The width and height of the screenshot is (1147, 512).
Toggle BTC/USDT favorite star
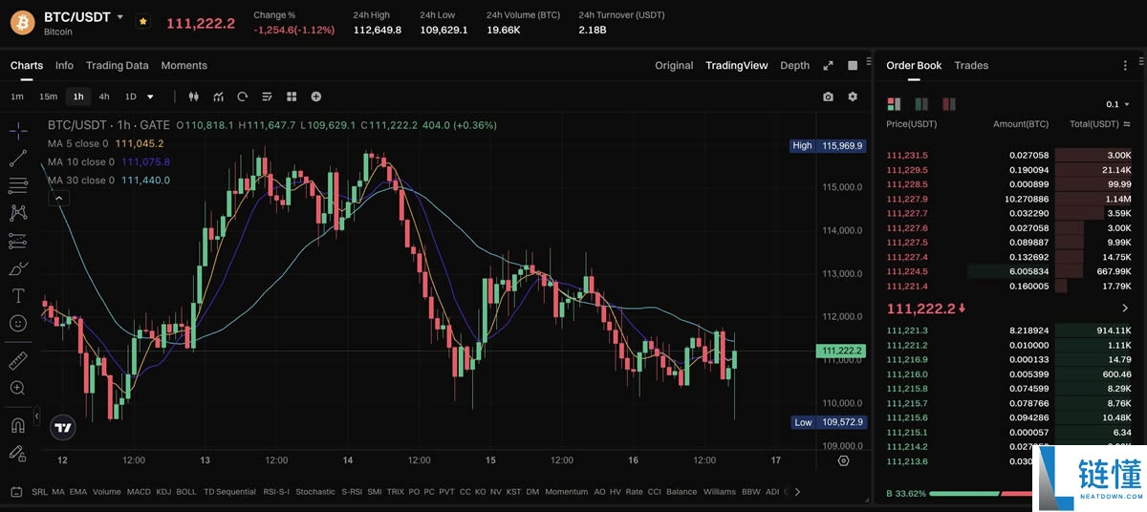pos(142,21)
